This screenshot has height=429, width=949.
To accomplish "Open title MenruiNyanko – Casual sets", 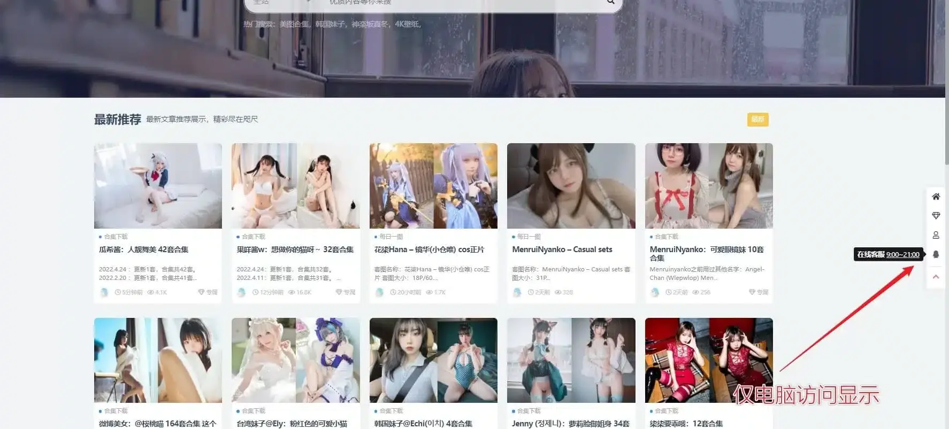I will pyautogui.click(x=562, y=249).
